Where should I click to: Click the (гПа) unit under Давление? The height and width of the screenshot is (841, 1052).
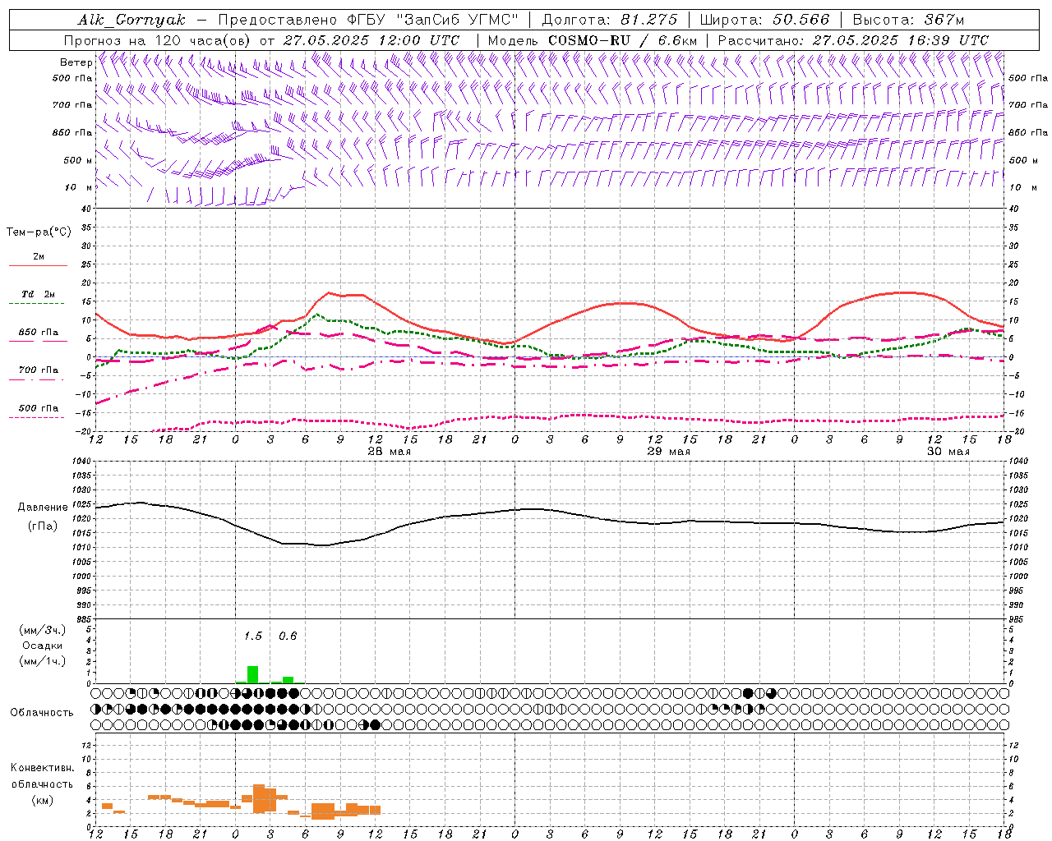pyautogui.click(x=43, y=526)
